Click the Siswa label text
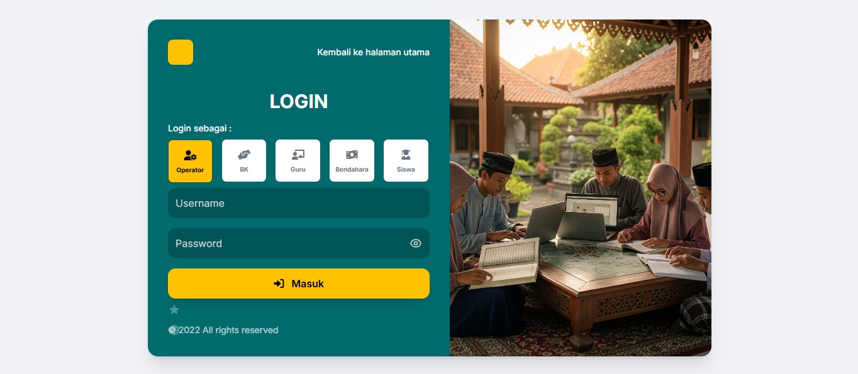This screenshot has height=374, width=858. click(406, 170)
